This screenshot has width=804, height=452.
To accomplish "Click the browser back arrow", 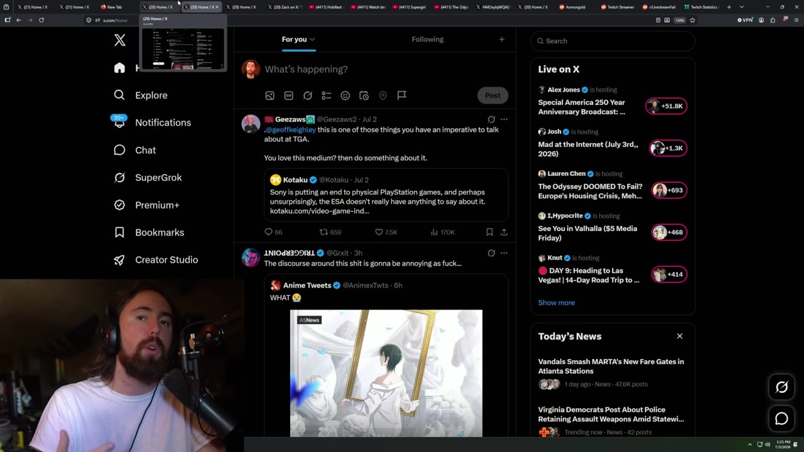I will [x=19, y=20].
